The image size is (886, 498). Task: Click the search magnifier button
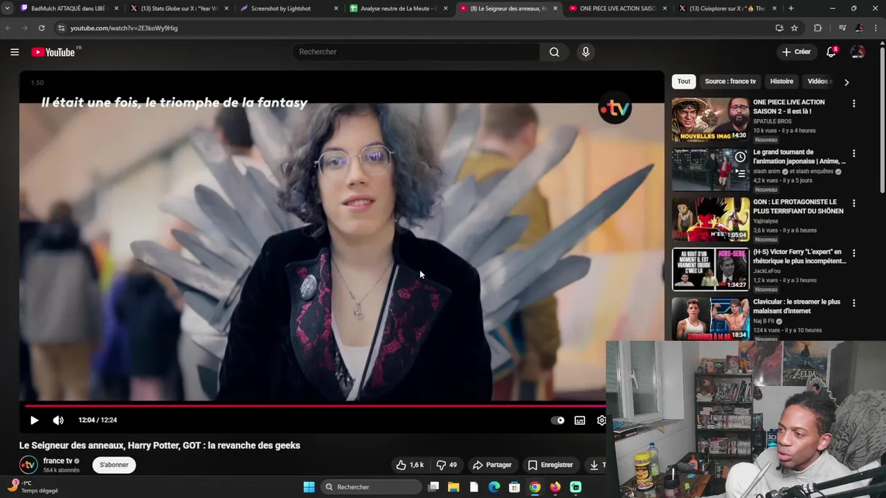554,52
